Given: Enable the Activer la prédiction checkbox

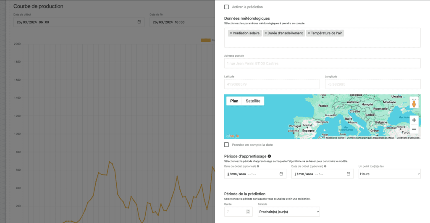Looking at the screenshot, I should coord(227,7).
